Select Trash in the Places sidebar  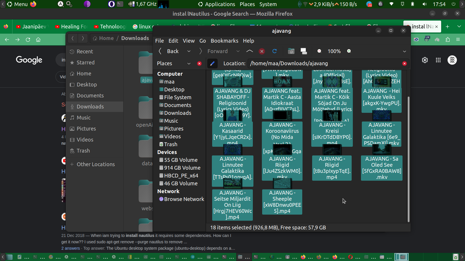(170, 144)
